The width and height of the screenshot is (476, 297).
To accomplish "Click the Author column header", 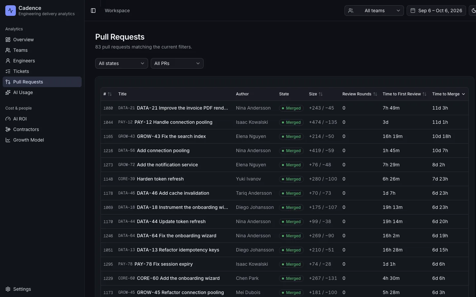I will [x=242, y=94].
